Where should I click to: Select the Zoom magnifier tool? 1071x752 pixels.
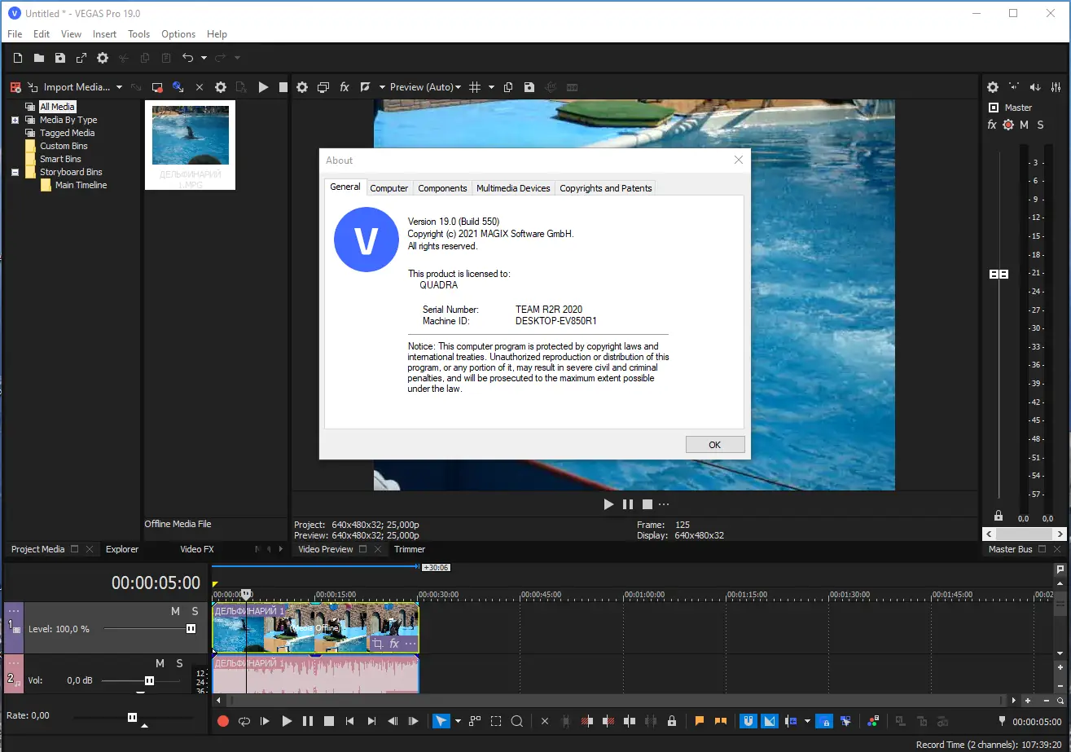pos(516,721)
